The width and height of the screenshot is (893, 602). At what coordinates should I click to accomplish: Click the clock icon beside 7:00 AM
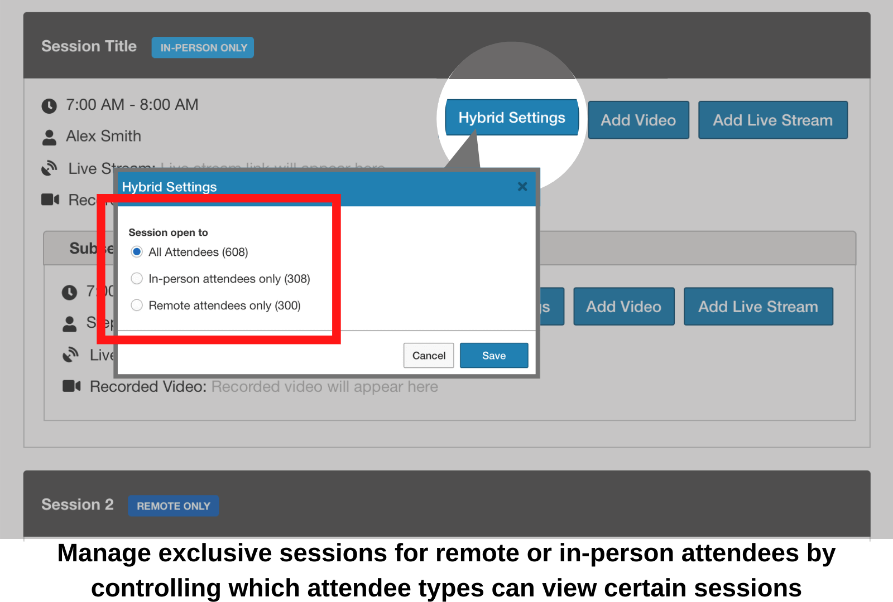click(49, 105)
